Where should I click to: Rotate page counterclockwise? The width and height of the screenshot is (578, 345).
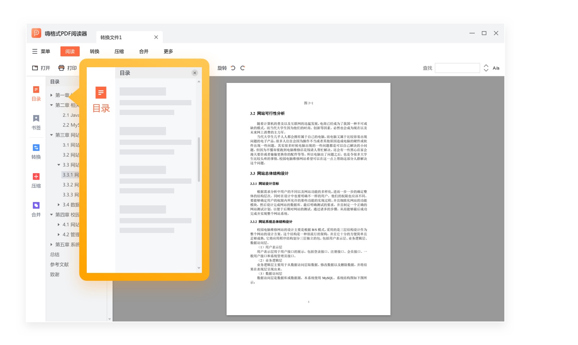[233, 68]
